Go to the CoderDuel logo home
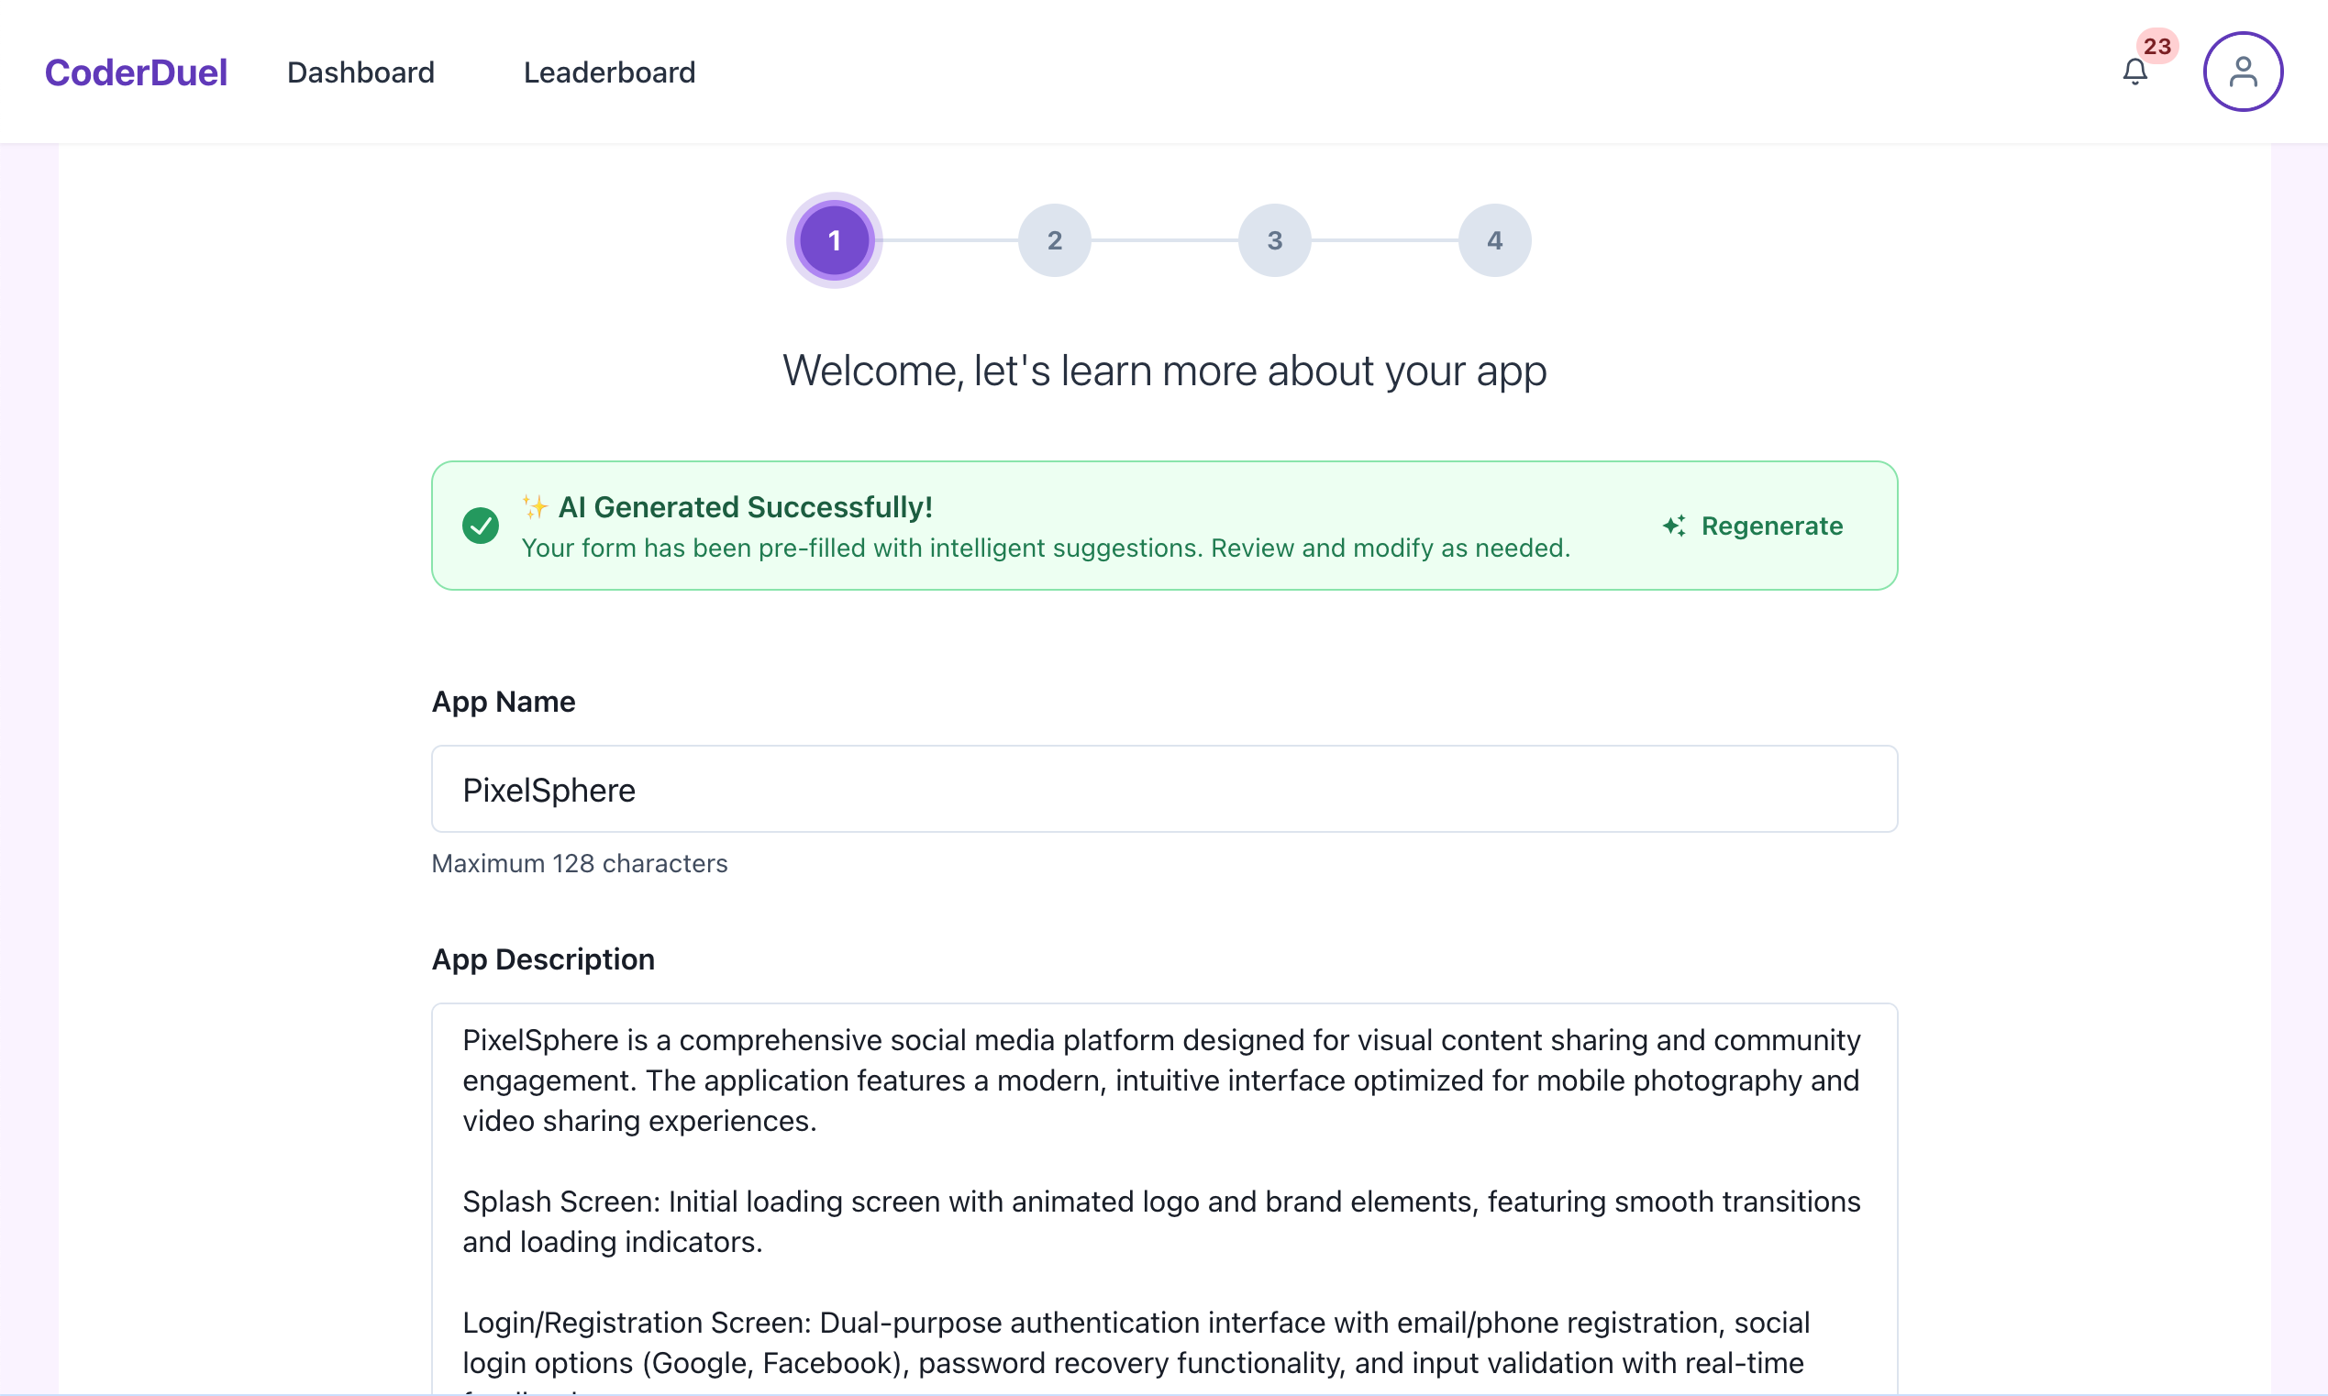The height and width of the screenshot is (1396, 2328). [137, 72]
